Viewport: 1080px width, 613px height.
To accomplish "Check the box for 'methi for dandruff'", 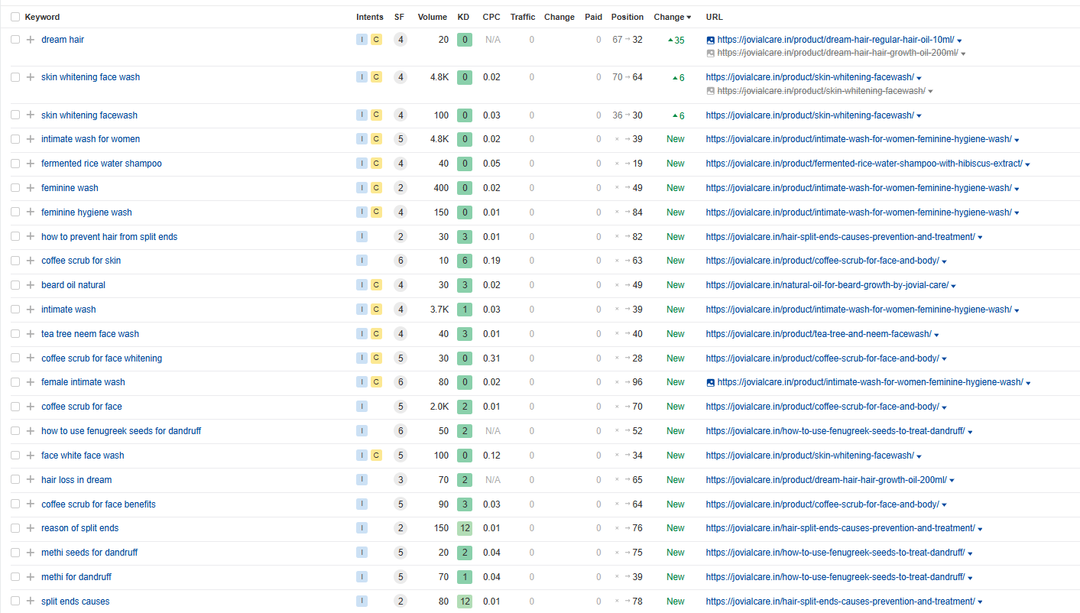I will [15, 577].
